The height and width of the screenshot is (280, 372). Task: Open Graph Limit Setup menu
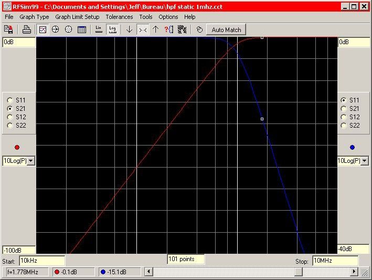77,17
